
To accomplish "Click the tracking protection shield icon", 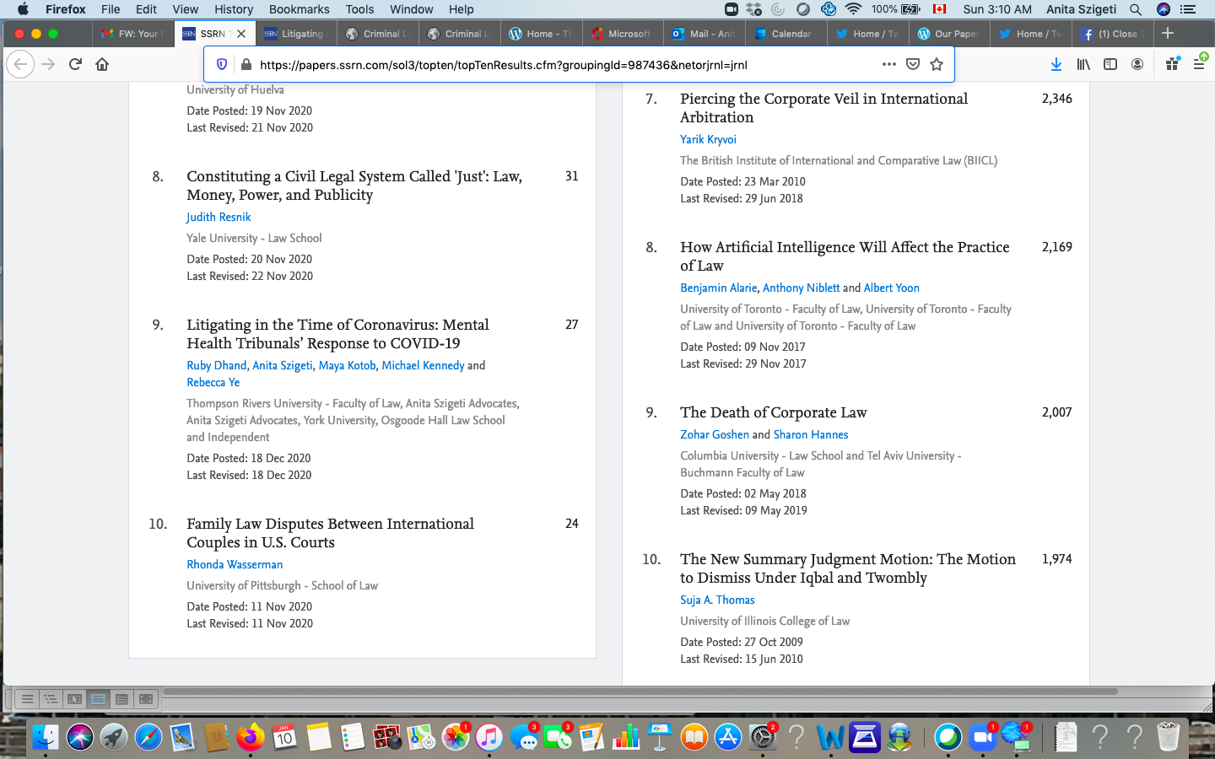I will pyautogui.click(x=222, y=64).
